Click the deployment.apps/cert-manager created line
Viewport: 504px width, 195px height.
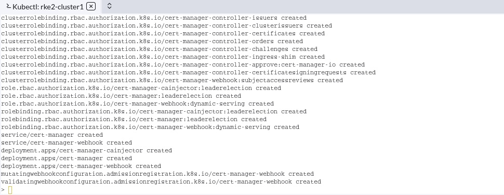pyautogui.click(x=67, y=158)
